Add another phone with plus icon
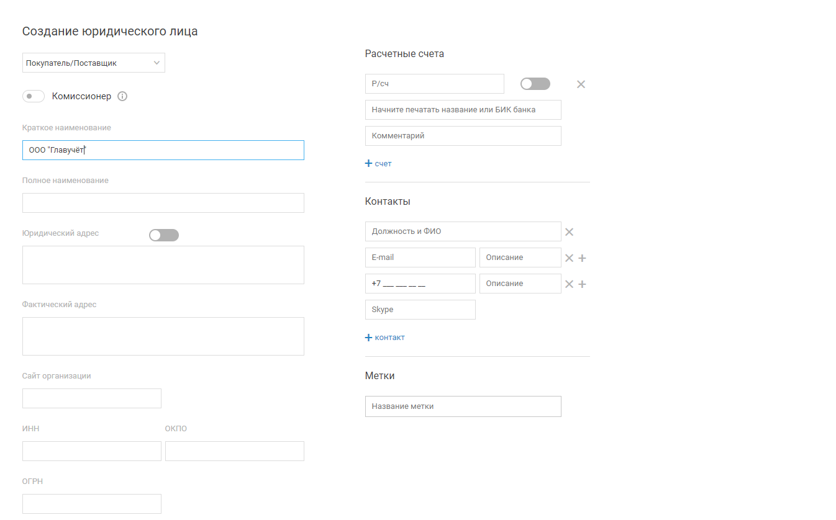The height and width of the screenshot is (520, 836). pyautogui.click(x=582, y=284)
